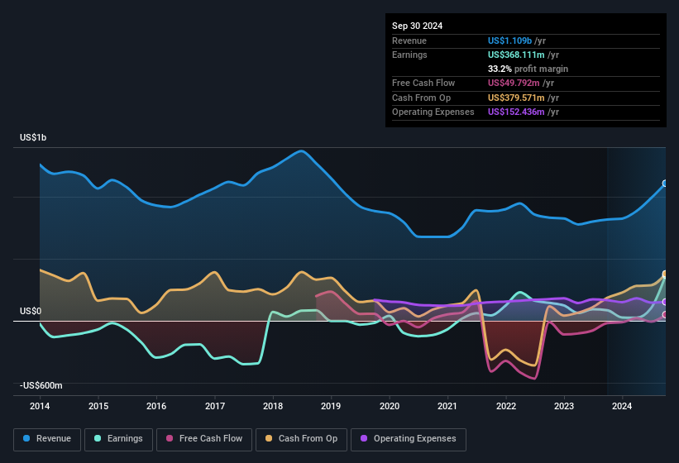
Task: Click the blue Revenue dot in the legend
Action: pyautogui.click(x=27, y=439)
